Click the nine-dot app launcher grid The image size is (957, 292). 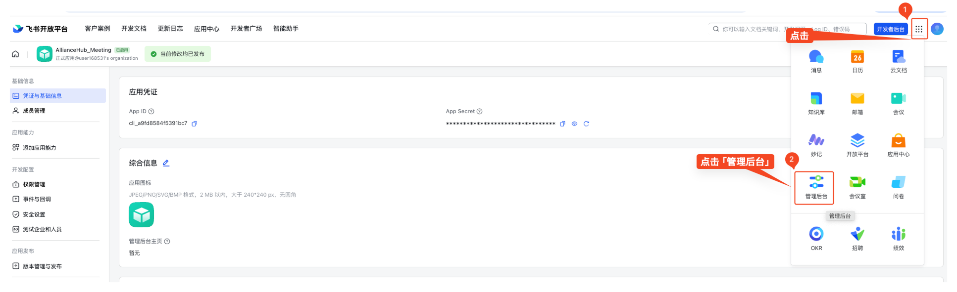click(x=919, y=29)
